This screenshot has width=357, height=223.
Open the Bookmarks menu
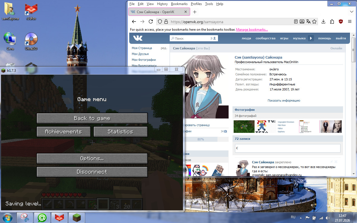tap(179, 4)
